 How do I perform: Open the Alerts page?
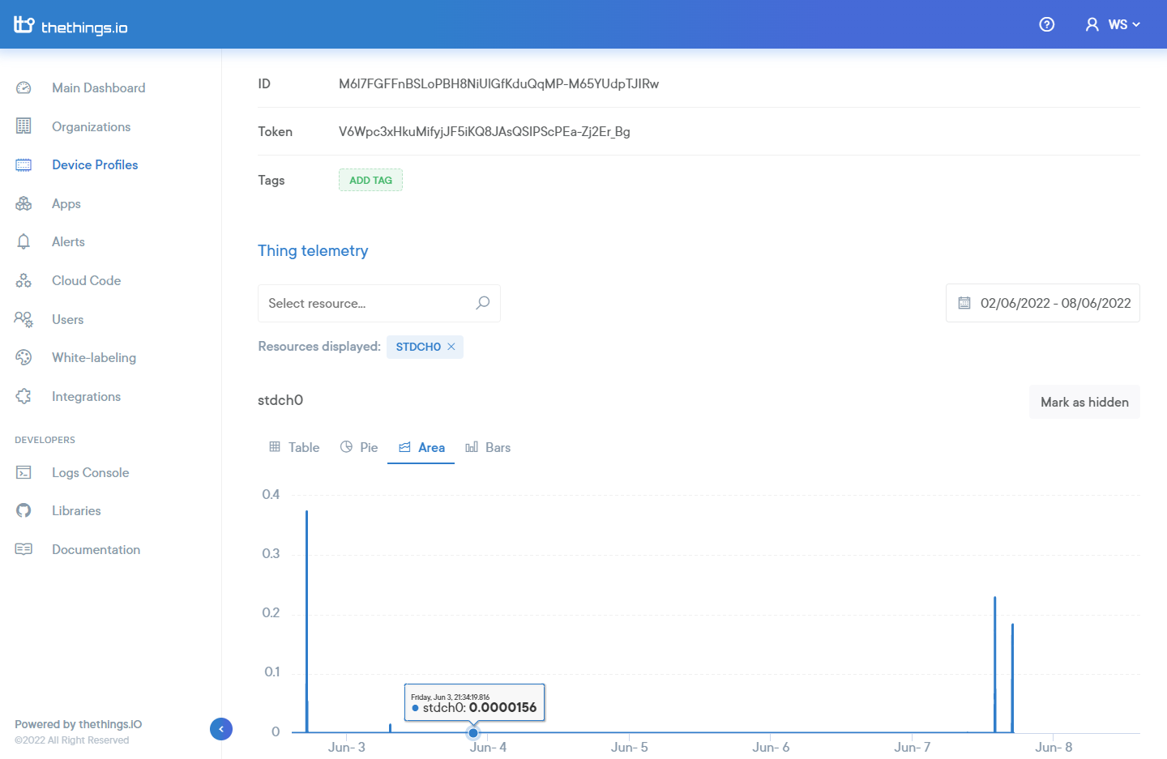pos(68,241)
